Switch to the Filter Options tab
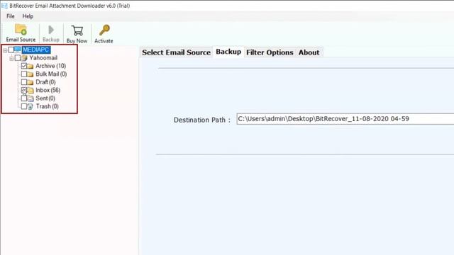This screenshot has height=255, width=454. point(270,52)
